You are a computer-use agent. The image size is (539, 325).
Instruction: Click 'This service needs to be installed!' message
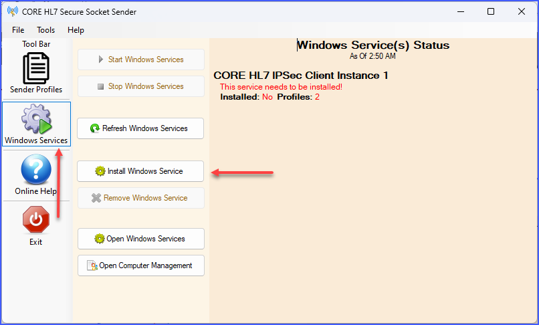click(x=281, y=87)
